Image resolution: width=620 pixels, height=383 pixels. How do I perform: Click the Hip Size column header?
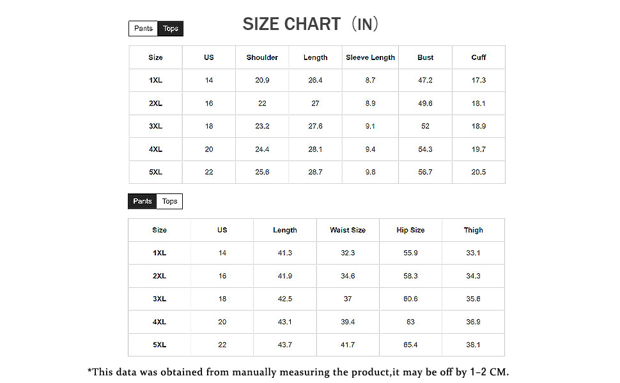[x=410, y=230]
